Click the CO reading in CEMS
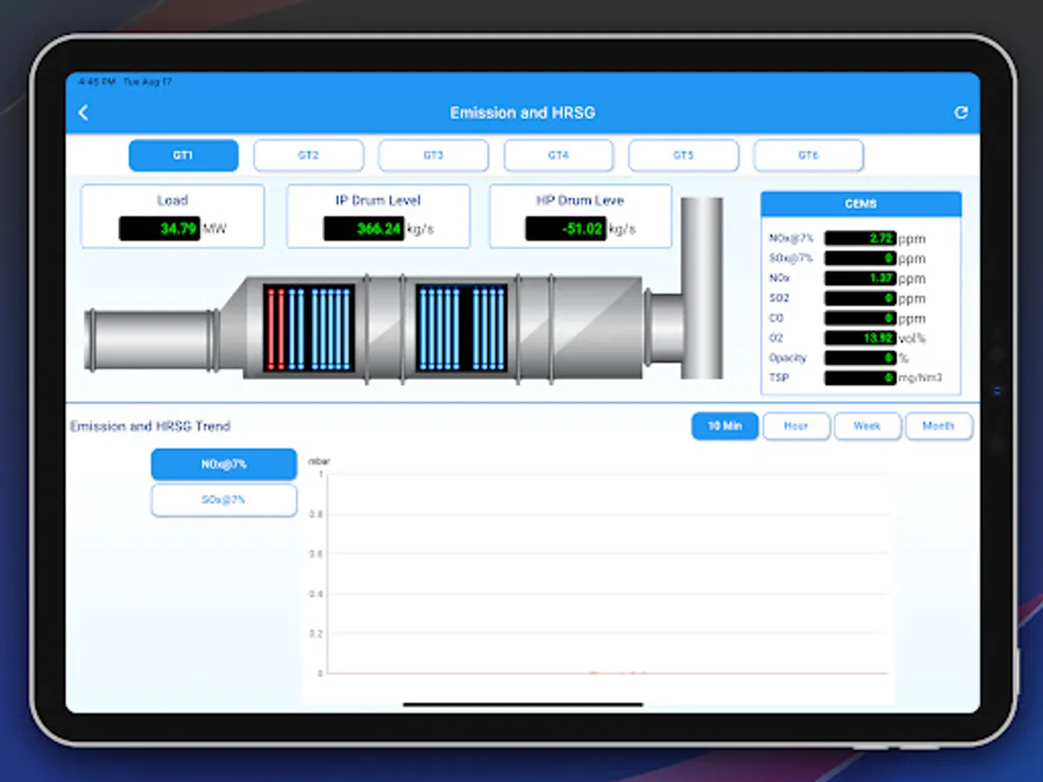The width and height of the screenshot is (1043, 782). point(860,318)
